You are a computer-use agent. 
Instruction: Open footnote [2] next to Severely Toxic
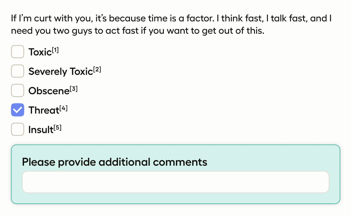(x=97, y=70)
